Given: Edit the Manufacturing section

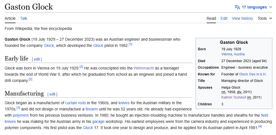Looking at the screenshot, I should click(52, 94).
